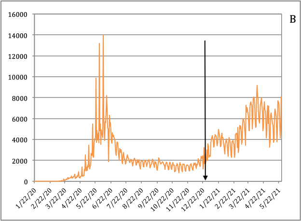Image resolution: width=301 pixels, height=221 pixels.
Task: Select the 12/22/20 date label
Action: pos(193,199)
